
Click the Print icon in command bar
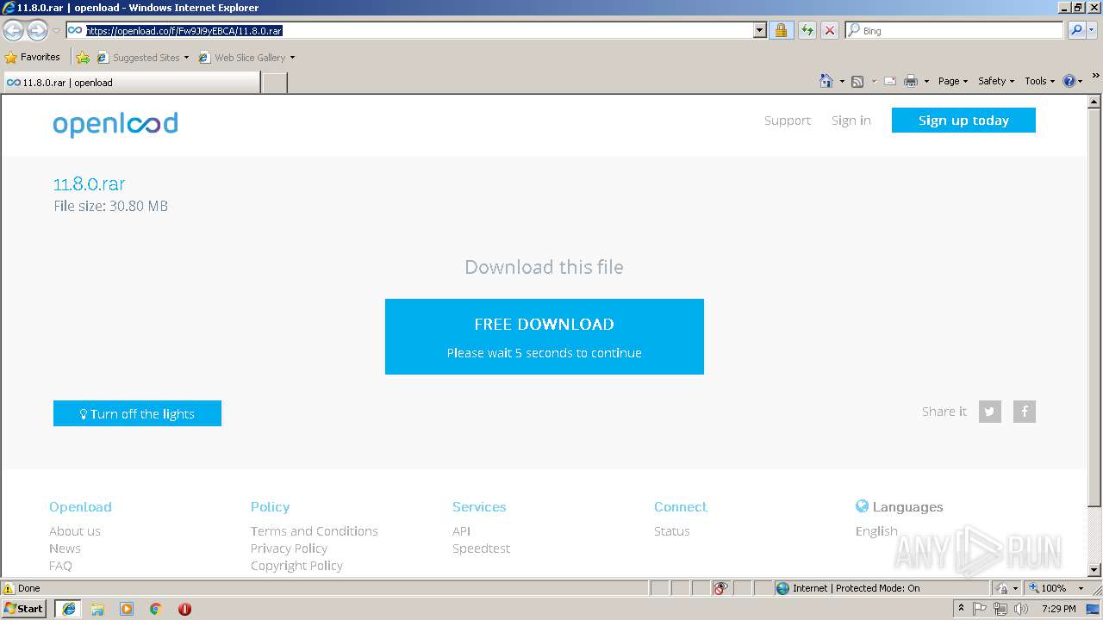point(911,81)
